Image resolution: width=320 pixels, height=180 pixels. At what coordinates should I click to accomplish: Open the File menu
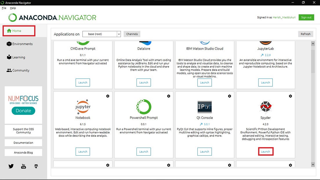coord(4,8)
